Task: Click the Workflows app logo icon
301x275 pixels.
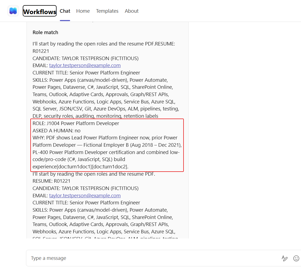Action: pyautogui.click(x=13, y=11)
